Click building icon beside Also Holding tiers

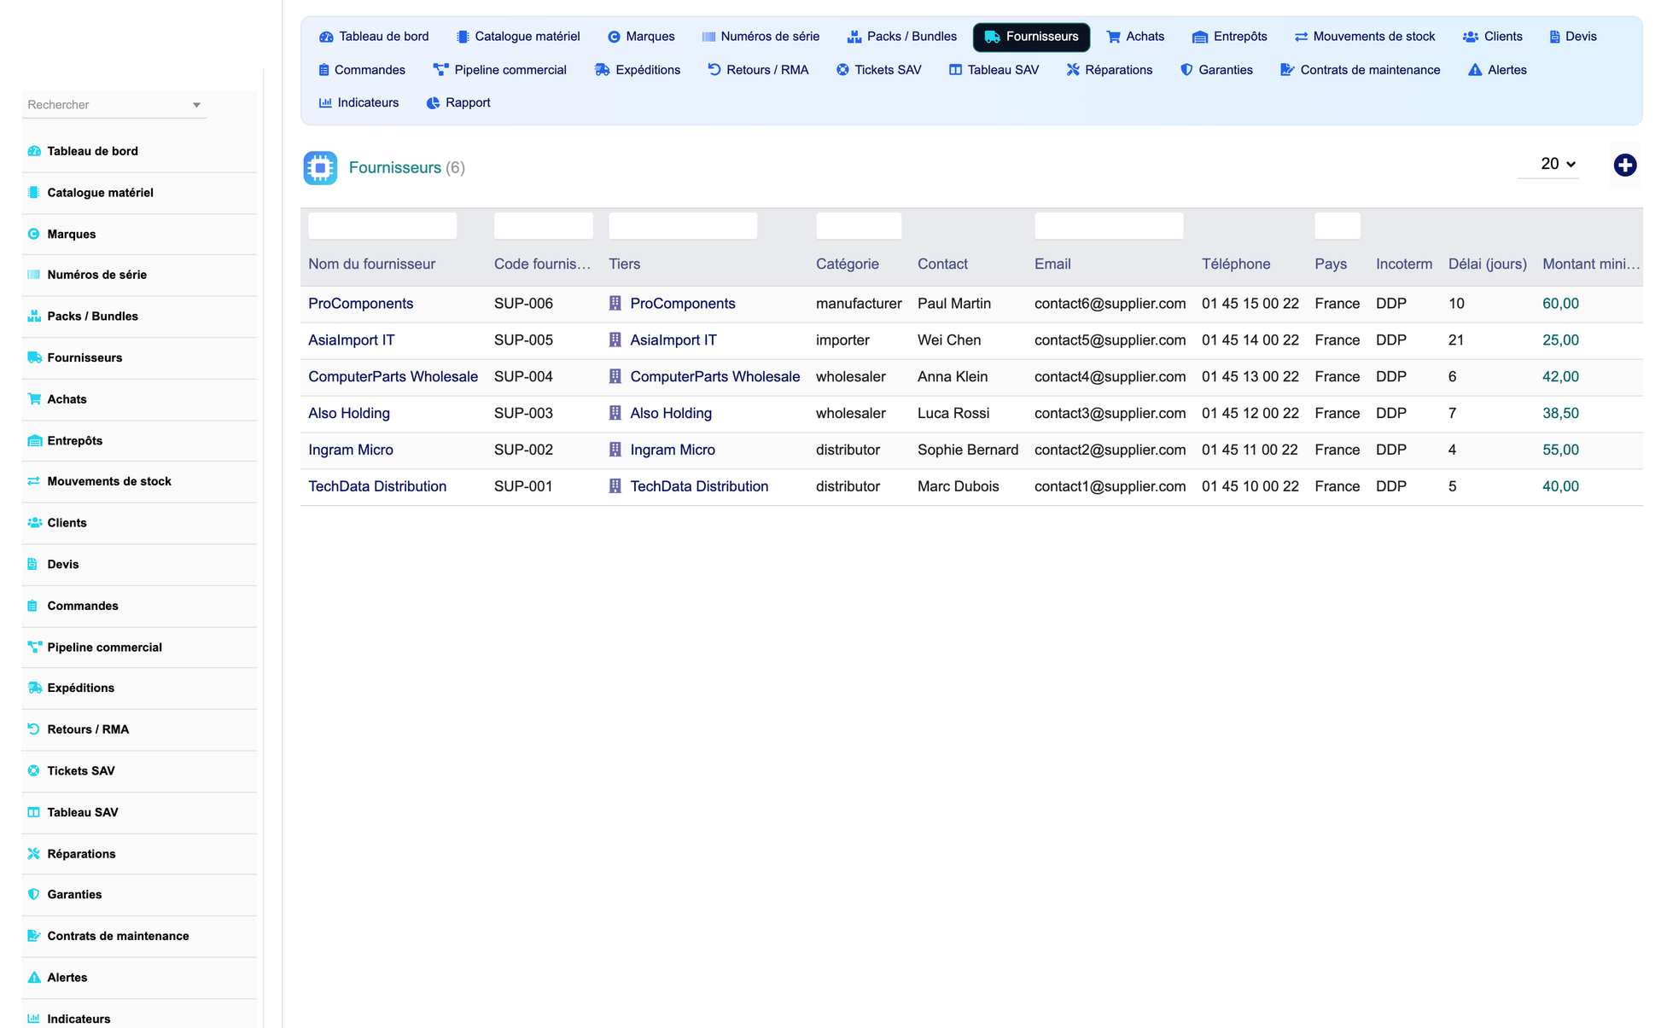click(615, 413)
